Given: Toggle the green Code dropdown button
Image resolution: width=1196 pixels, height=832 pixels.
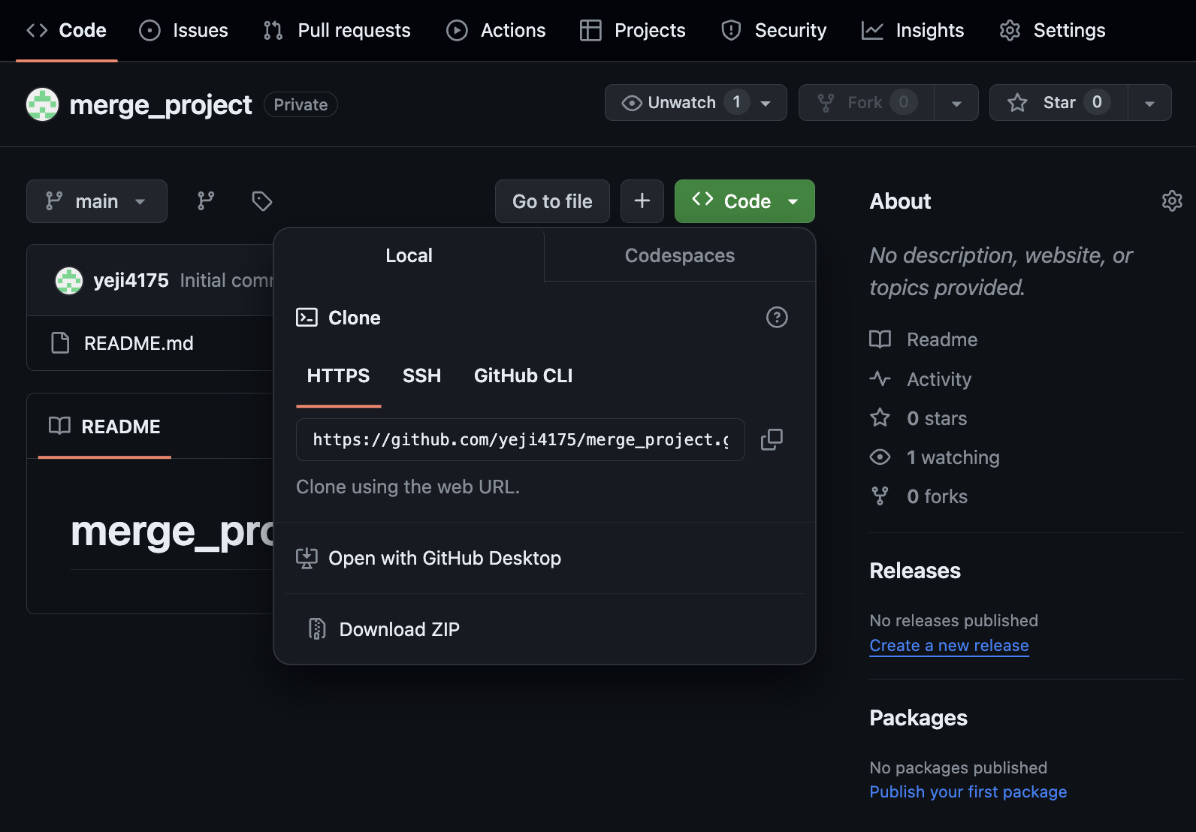Looking at the screenshot, I should [744, 201].
